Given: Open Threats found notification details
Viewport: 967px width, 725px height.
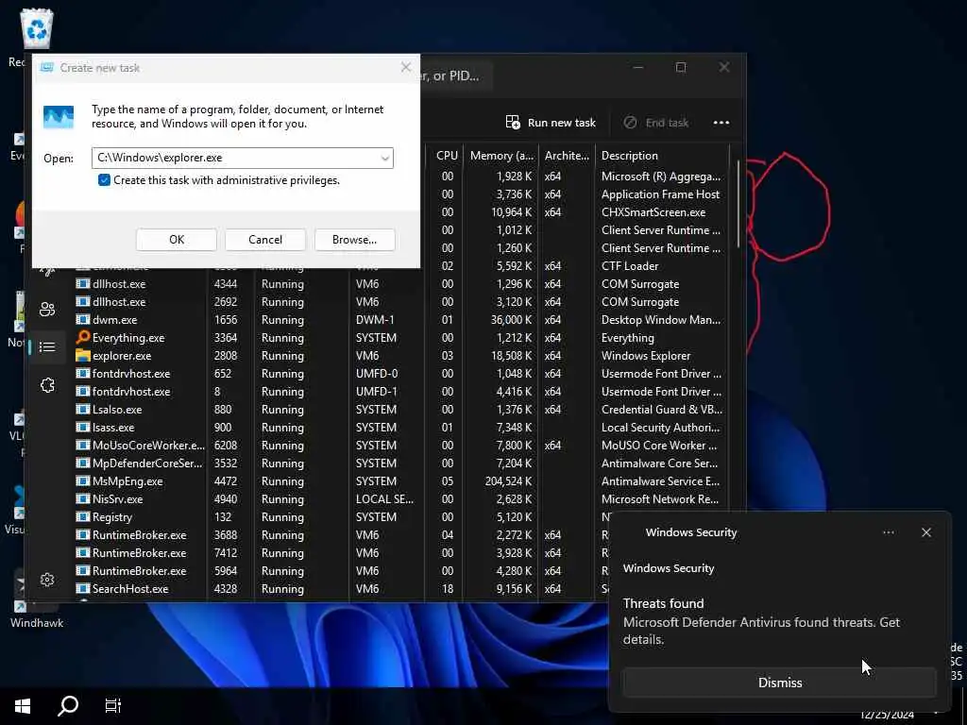Looking at the screenshot, I should click(761, 621).
